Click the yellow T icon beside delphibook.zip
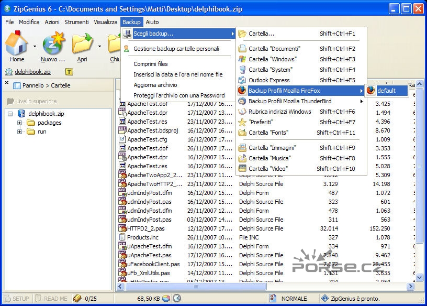This screenshot has height=306, width=427. [69, 72]
